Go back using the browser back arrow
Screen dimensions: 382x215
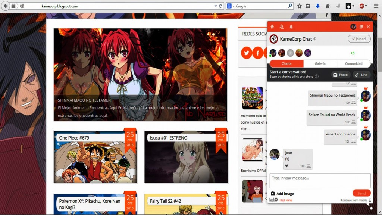tap(5, 6)
